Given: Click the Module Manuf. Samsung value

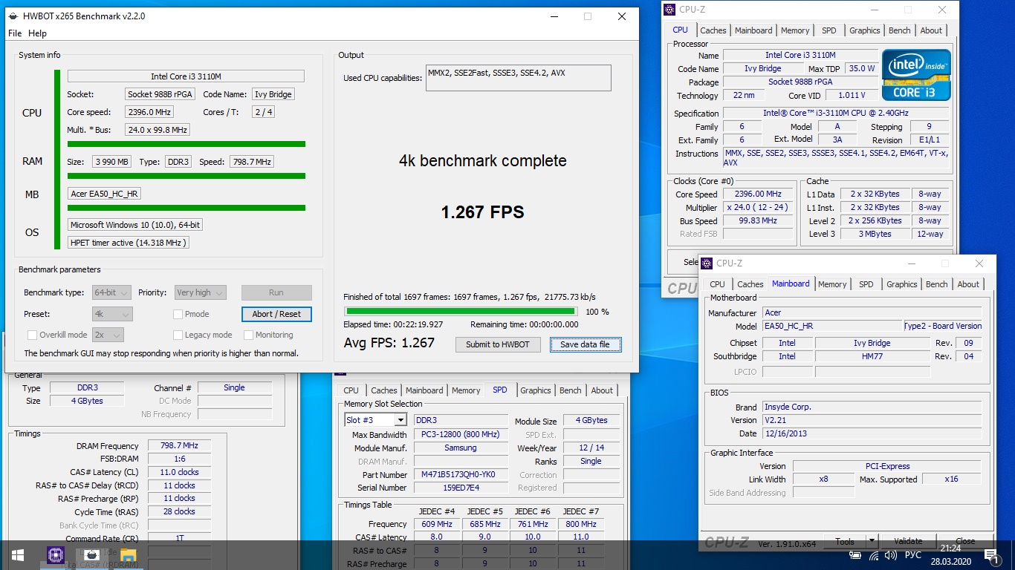Looking at the screenshot, I should point(461,448).
